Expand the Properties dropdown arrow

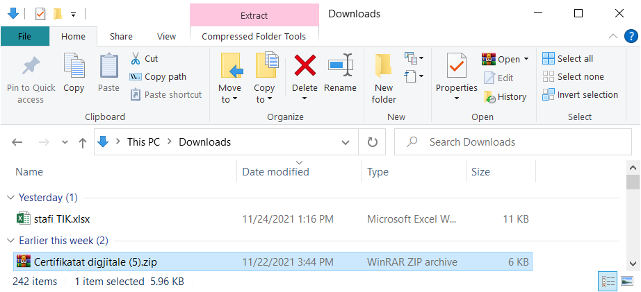tap(457, 98)
